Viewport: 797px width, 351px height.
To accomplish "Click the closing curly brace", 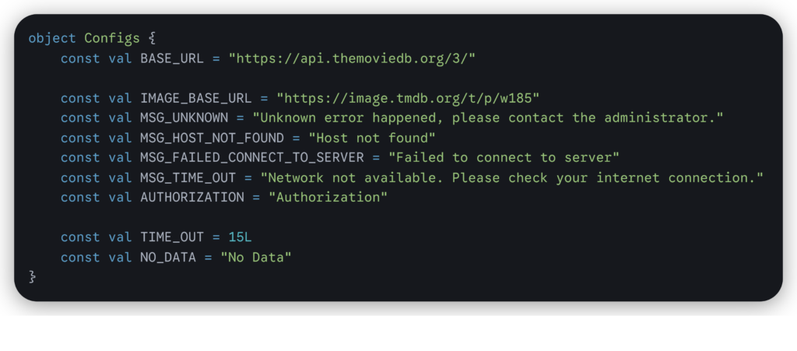I will [x=33, y=277].
